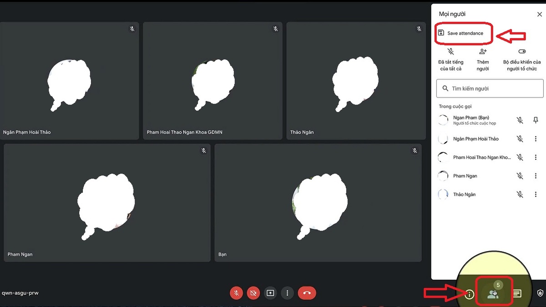This screenshot has height=307, width=546.
Task: Click Pham Ngan's avatar in the people list
Action: point(443,176)
